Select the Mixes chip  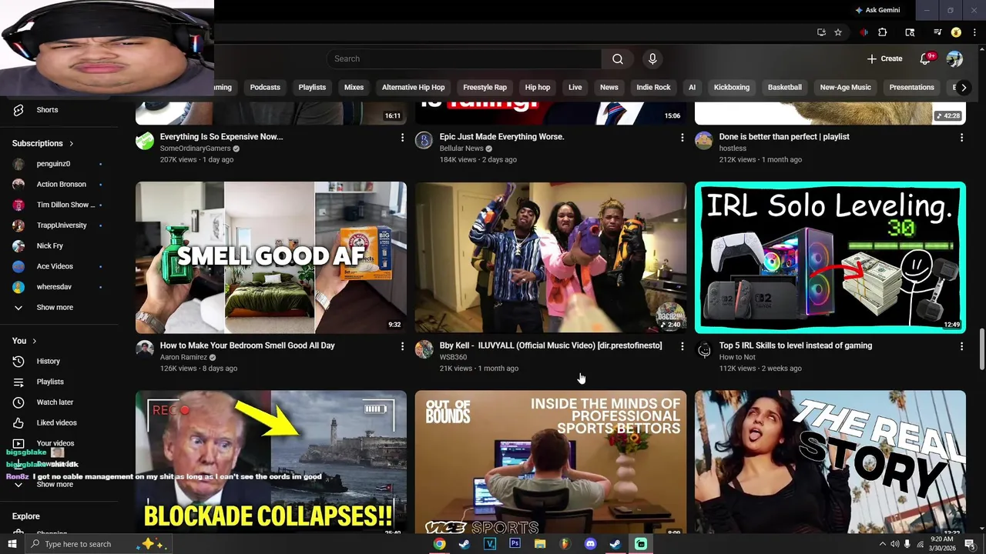click(x=354, y=87)
